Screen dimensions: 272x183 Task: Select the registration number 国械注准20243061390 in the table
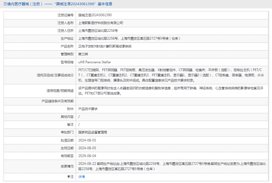(x=95, y=15)
